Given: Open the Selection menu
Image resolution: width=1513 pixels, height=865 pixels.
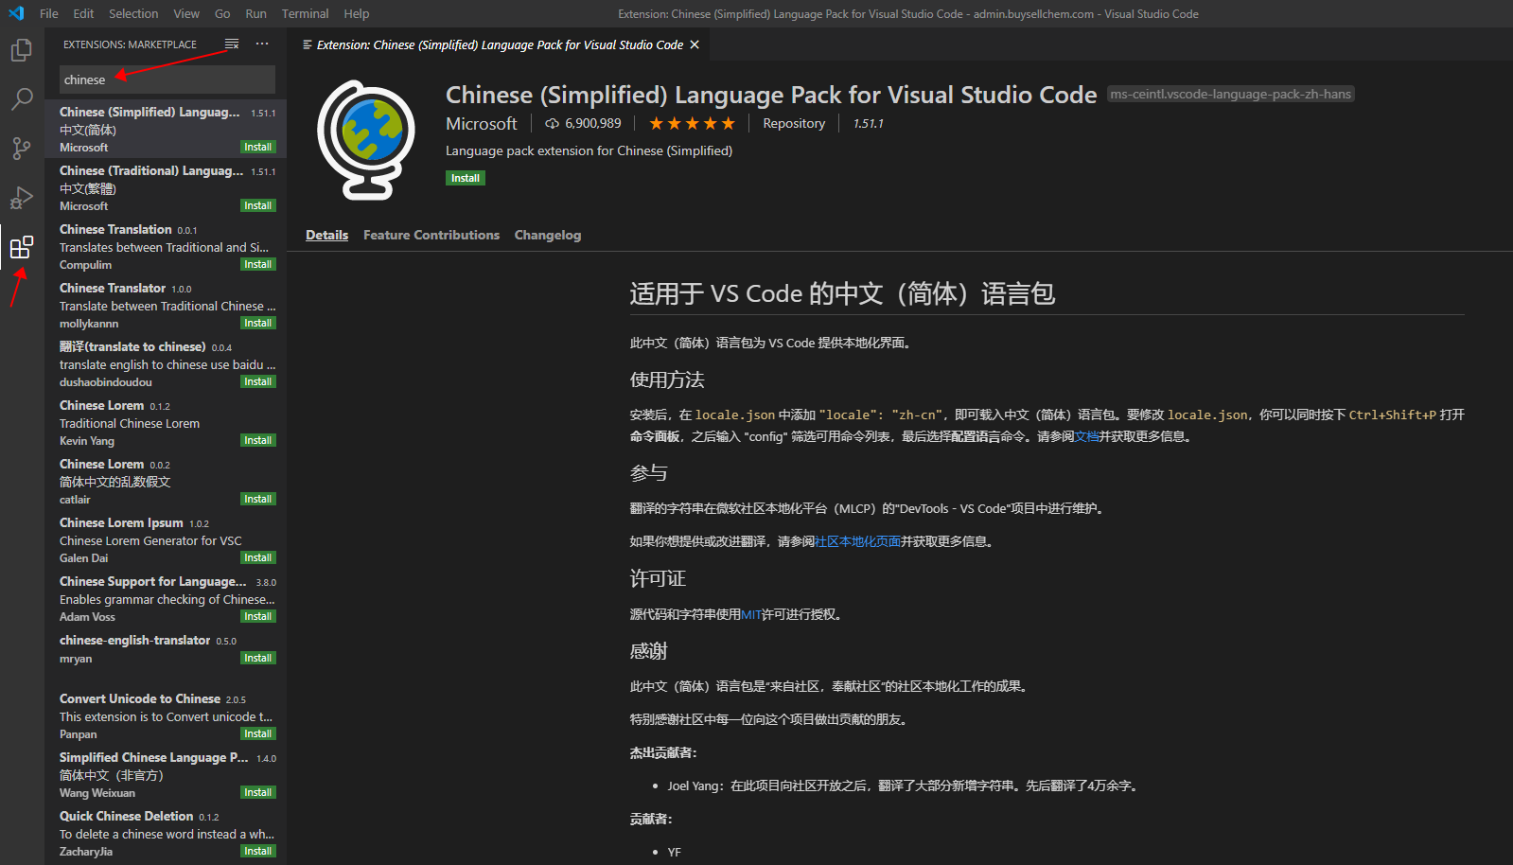Looking at the screenshot, I should pyautogui.click(x=133, y=13).
